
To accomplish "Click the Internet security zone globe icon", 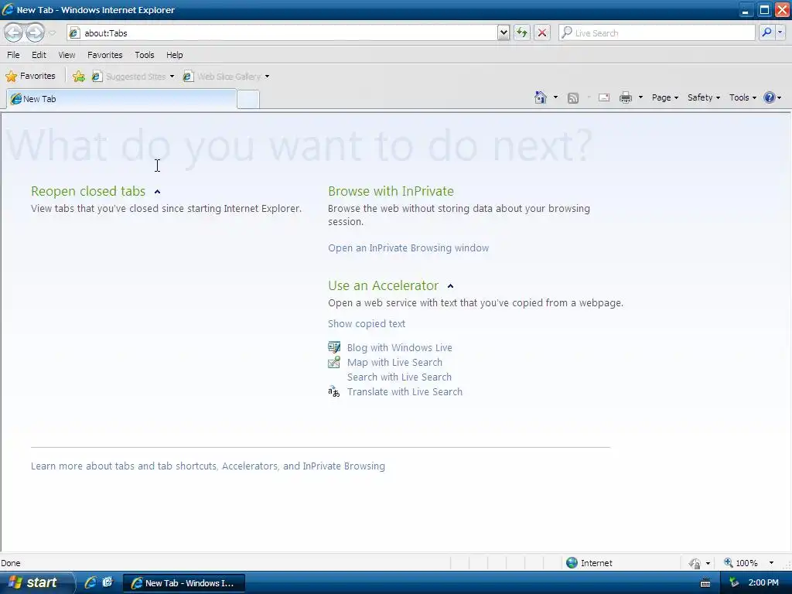I will click(x=572, y=563).
